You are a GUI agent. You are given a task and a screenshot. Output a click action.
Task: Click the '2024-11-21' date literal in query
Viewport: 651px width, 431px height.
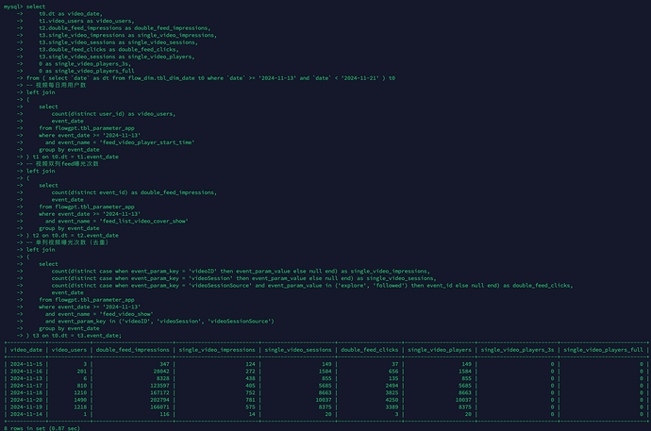coord(360,78)
